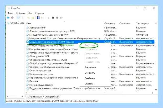Screen dimensions: 163x108
Task: Click gear icon of Маршрутизация и удаленный доступ
Action: pyautogui.click(x=27, y=35)
